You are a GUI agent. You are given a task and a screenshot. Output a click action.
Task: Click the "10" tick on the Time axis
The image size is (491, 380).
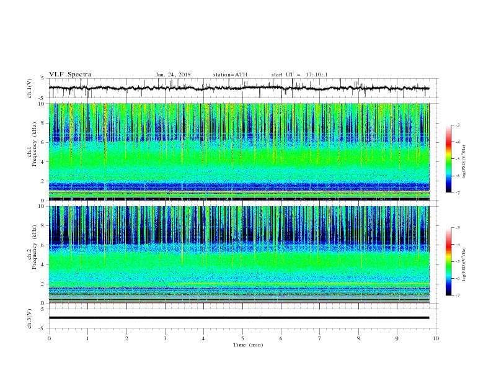click(x=436, y=338)
